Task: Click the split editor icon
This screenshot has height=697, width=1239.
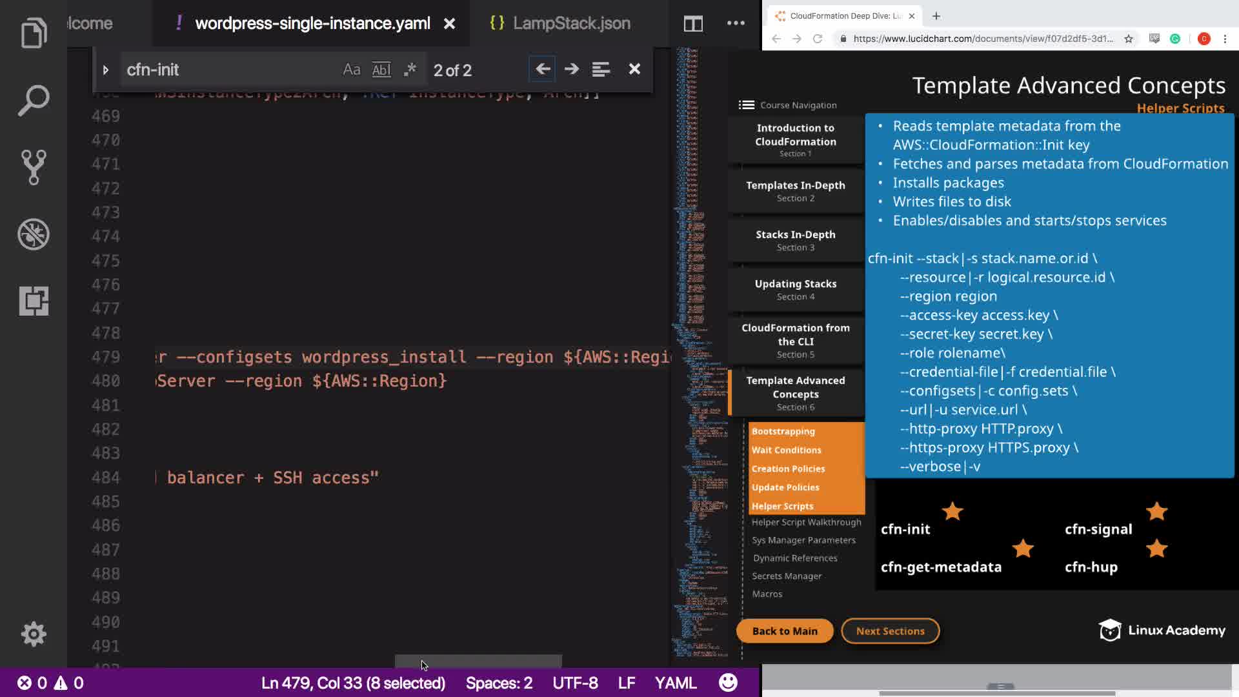Action: point(693,24)
